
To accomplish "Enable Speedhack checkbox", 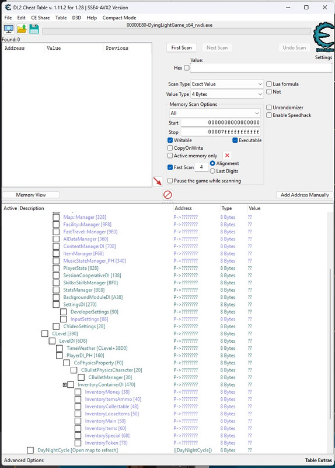I will click(x=269, y=115).
